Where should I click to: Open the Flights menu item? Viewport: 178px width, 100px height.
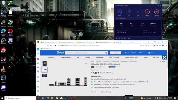145,57
